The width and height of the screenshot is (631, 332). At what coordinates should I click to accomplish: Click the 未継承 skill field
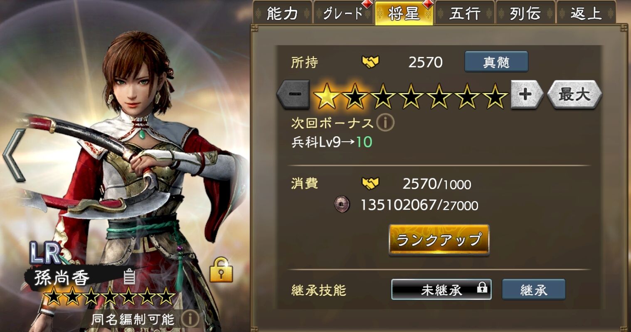click(441, 290)
